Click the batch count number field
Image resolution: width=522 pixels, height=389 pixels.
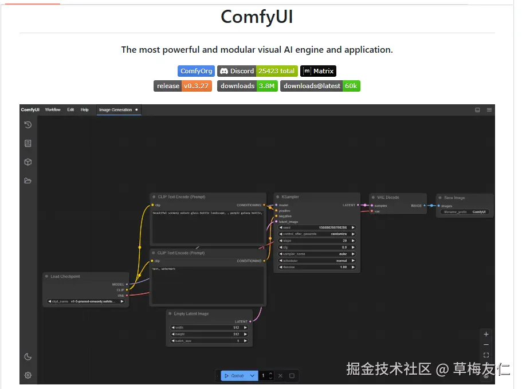(x=264, y=376)
